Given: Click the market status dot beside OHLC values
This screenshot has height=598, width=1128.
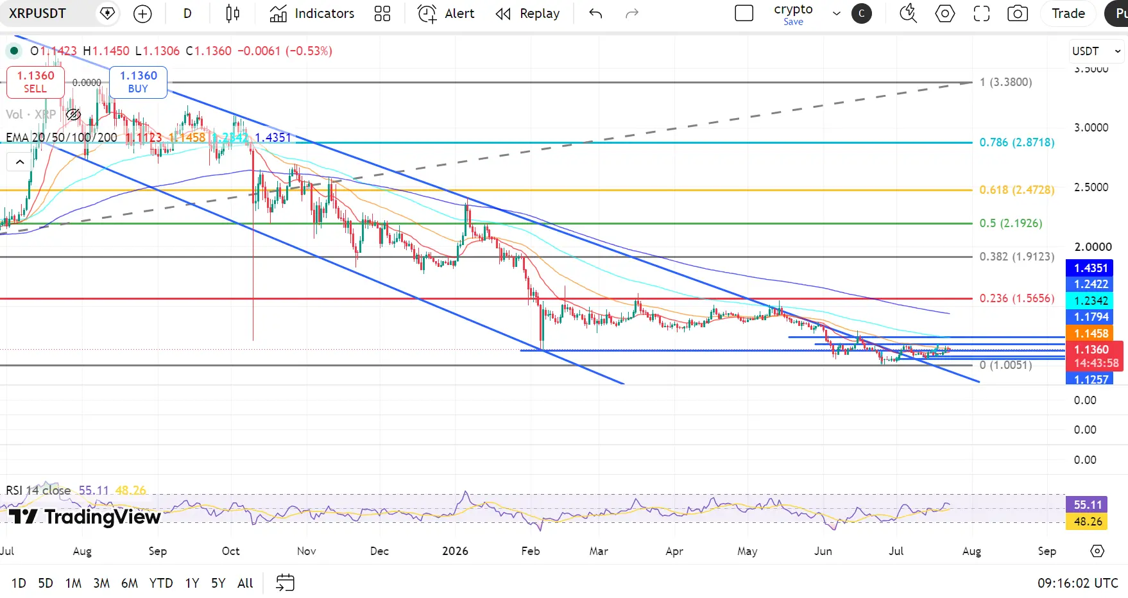Looking at the screenshot, I should [13, 51].
